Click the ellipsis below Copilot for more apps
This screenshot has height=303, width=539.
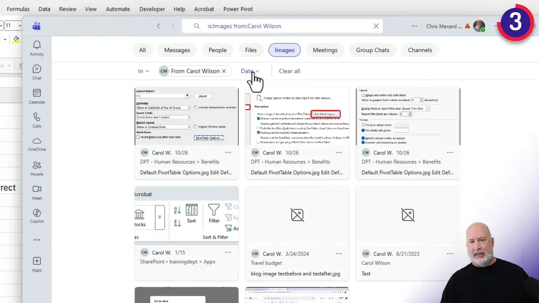click(37, 239)
